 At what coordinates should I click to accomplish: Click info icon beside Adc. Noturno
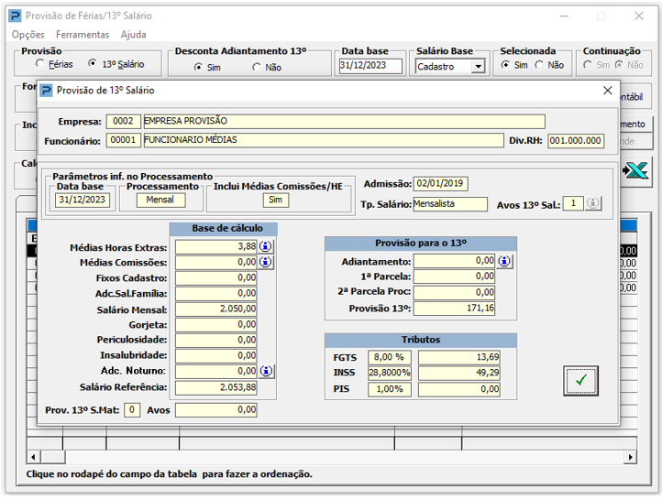[266, 371]
